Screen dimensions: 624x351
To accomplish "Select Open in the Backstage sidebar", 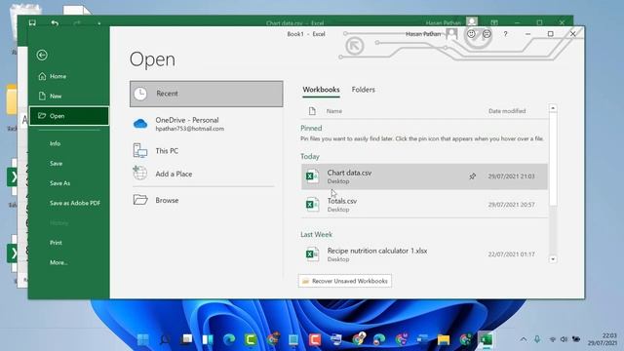I will pos(69,116).
